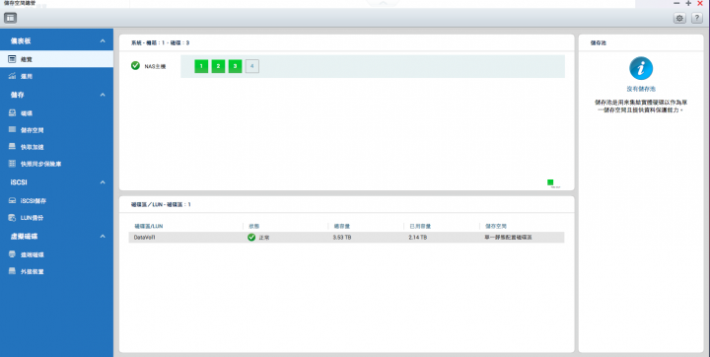This screenshot has width=710, height=357.
Task: Select green disk slot 2
Action: (x=218, y=66)
